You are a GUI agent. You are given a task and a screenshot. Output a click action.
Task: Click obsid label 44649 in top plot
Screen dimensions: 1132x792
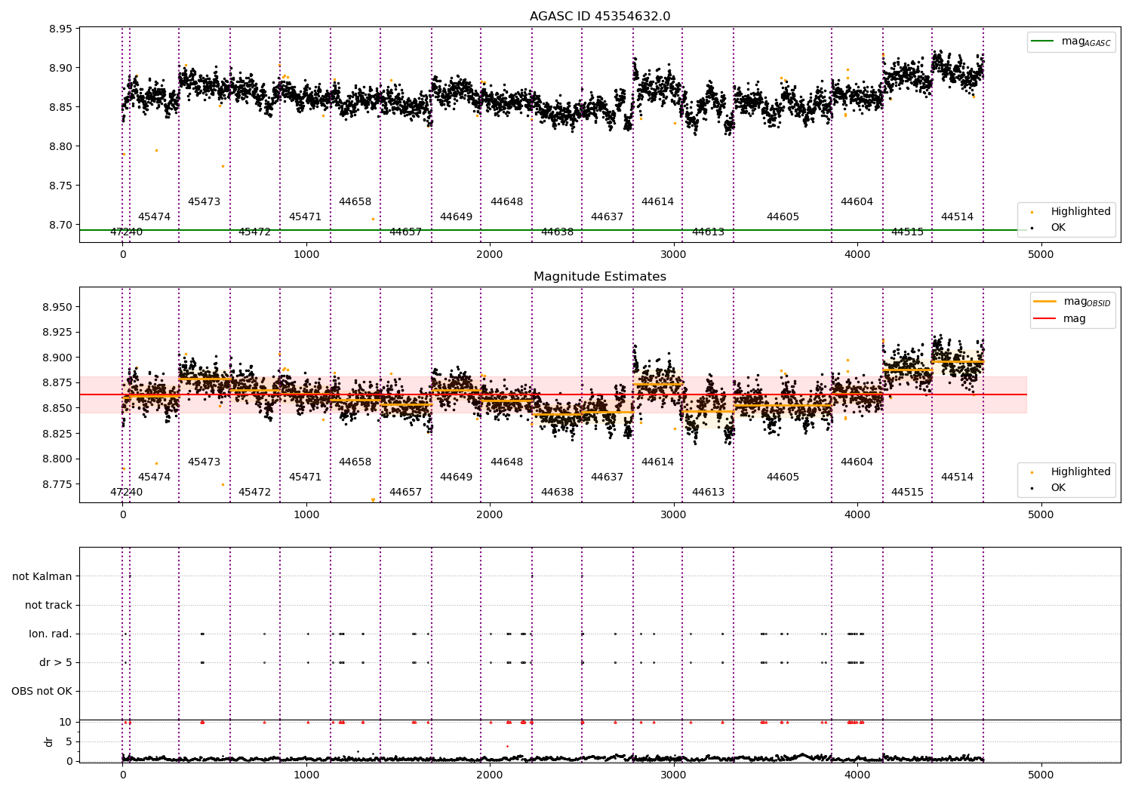coord(456,217)
